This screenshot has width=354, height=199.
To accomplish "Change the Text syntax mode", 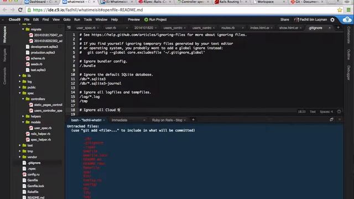I will point(313,112).
